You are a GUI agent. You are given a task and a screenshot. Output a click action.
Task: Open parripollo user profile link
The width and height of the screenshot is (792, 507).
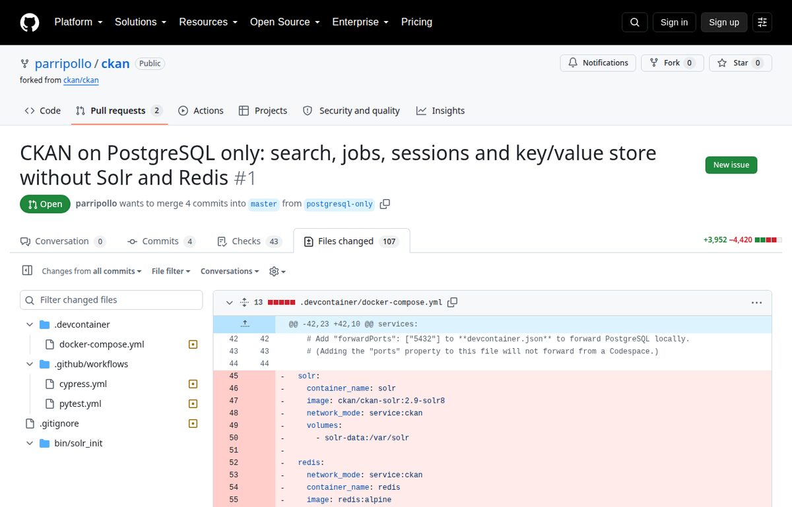click(62, 63)
